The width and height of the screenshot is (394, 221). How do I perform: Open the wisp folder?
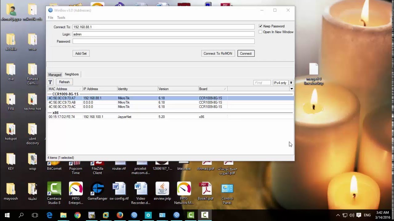tap(32, 162)
